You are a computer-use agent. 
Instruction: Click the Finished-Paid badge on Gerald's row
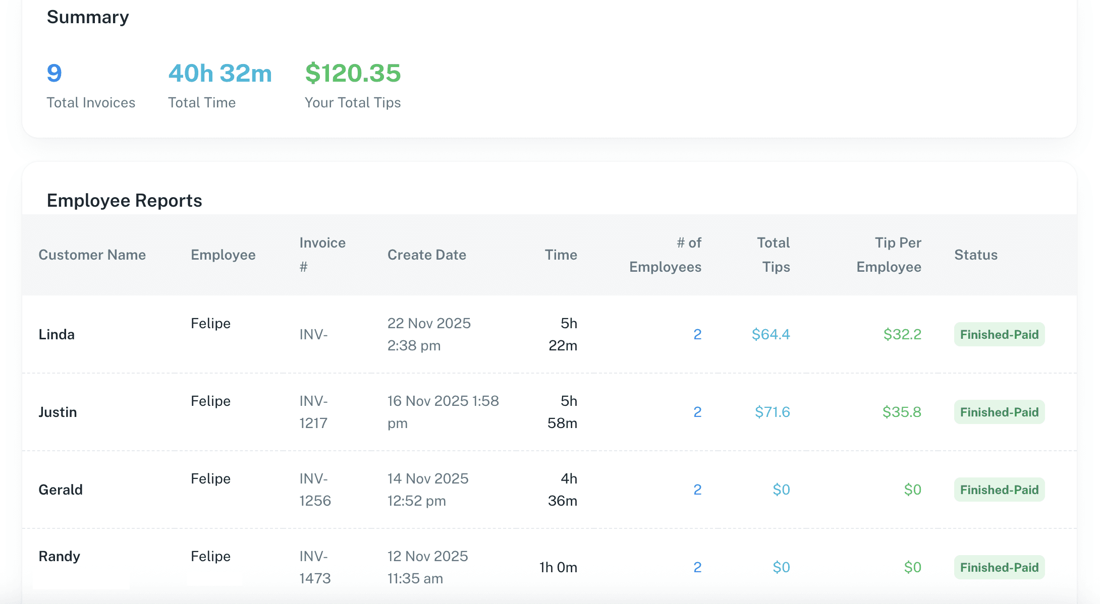[x=999, y=489]
